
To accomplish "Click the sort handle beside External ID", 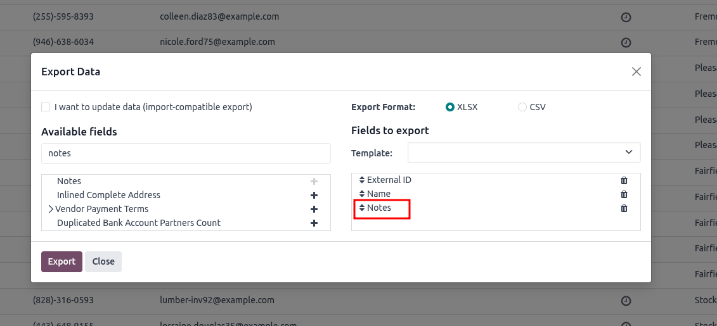I will (362, 180).
